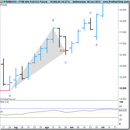Screen dimensions: 130x130
Task: Click the RSI 50 level label
Action: (x=2, y=112)
